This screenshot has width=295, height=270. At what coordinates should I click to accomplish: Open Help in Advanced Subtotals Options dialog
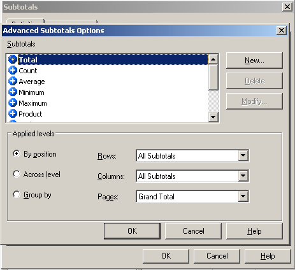coord(254,231)
